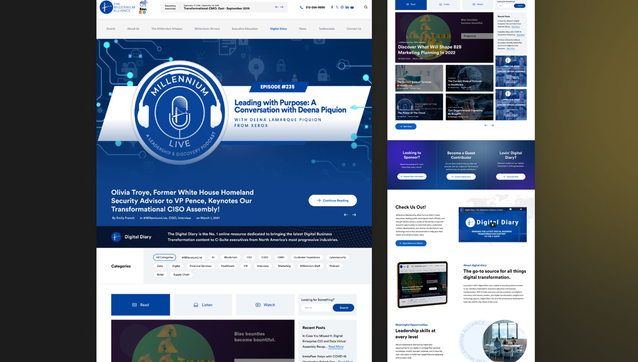Open the Instagram social icon

pyautogui.click(x=342, y=7)
